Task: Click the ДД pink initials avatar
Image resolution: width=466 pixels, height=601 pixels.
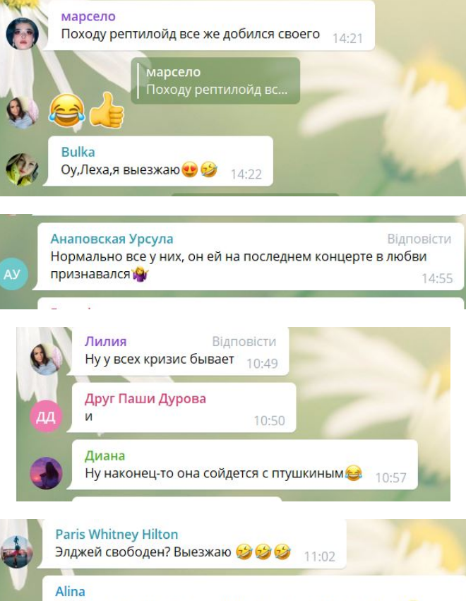Action: pyautogui.click(x=46, y=416)
